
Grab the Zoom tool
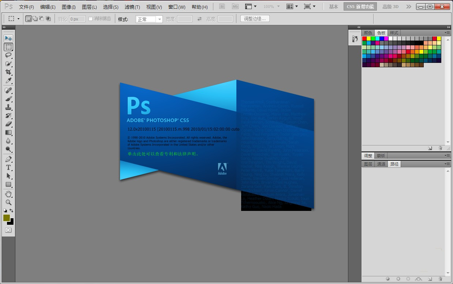point(8,202)
